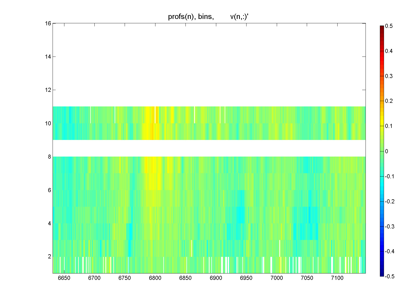Click the x-axis label 7000
This screenshot has width=404, height=307.
point(277,278)
